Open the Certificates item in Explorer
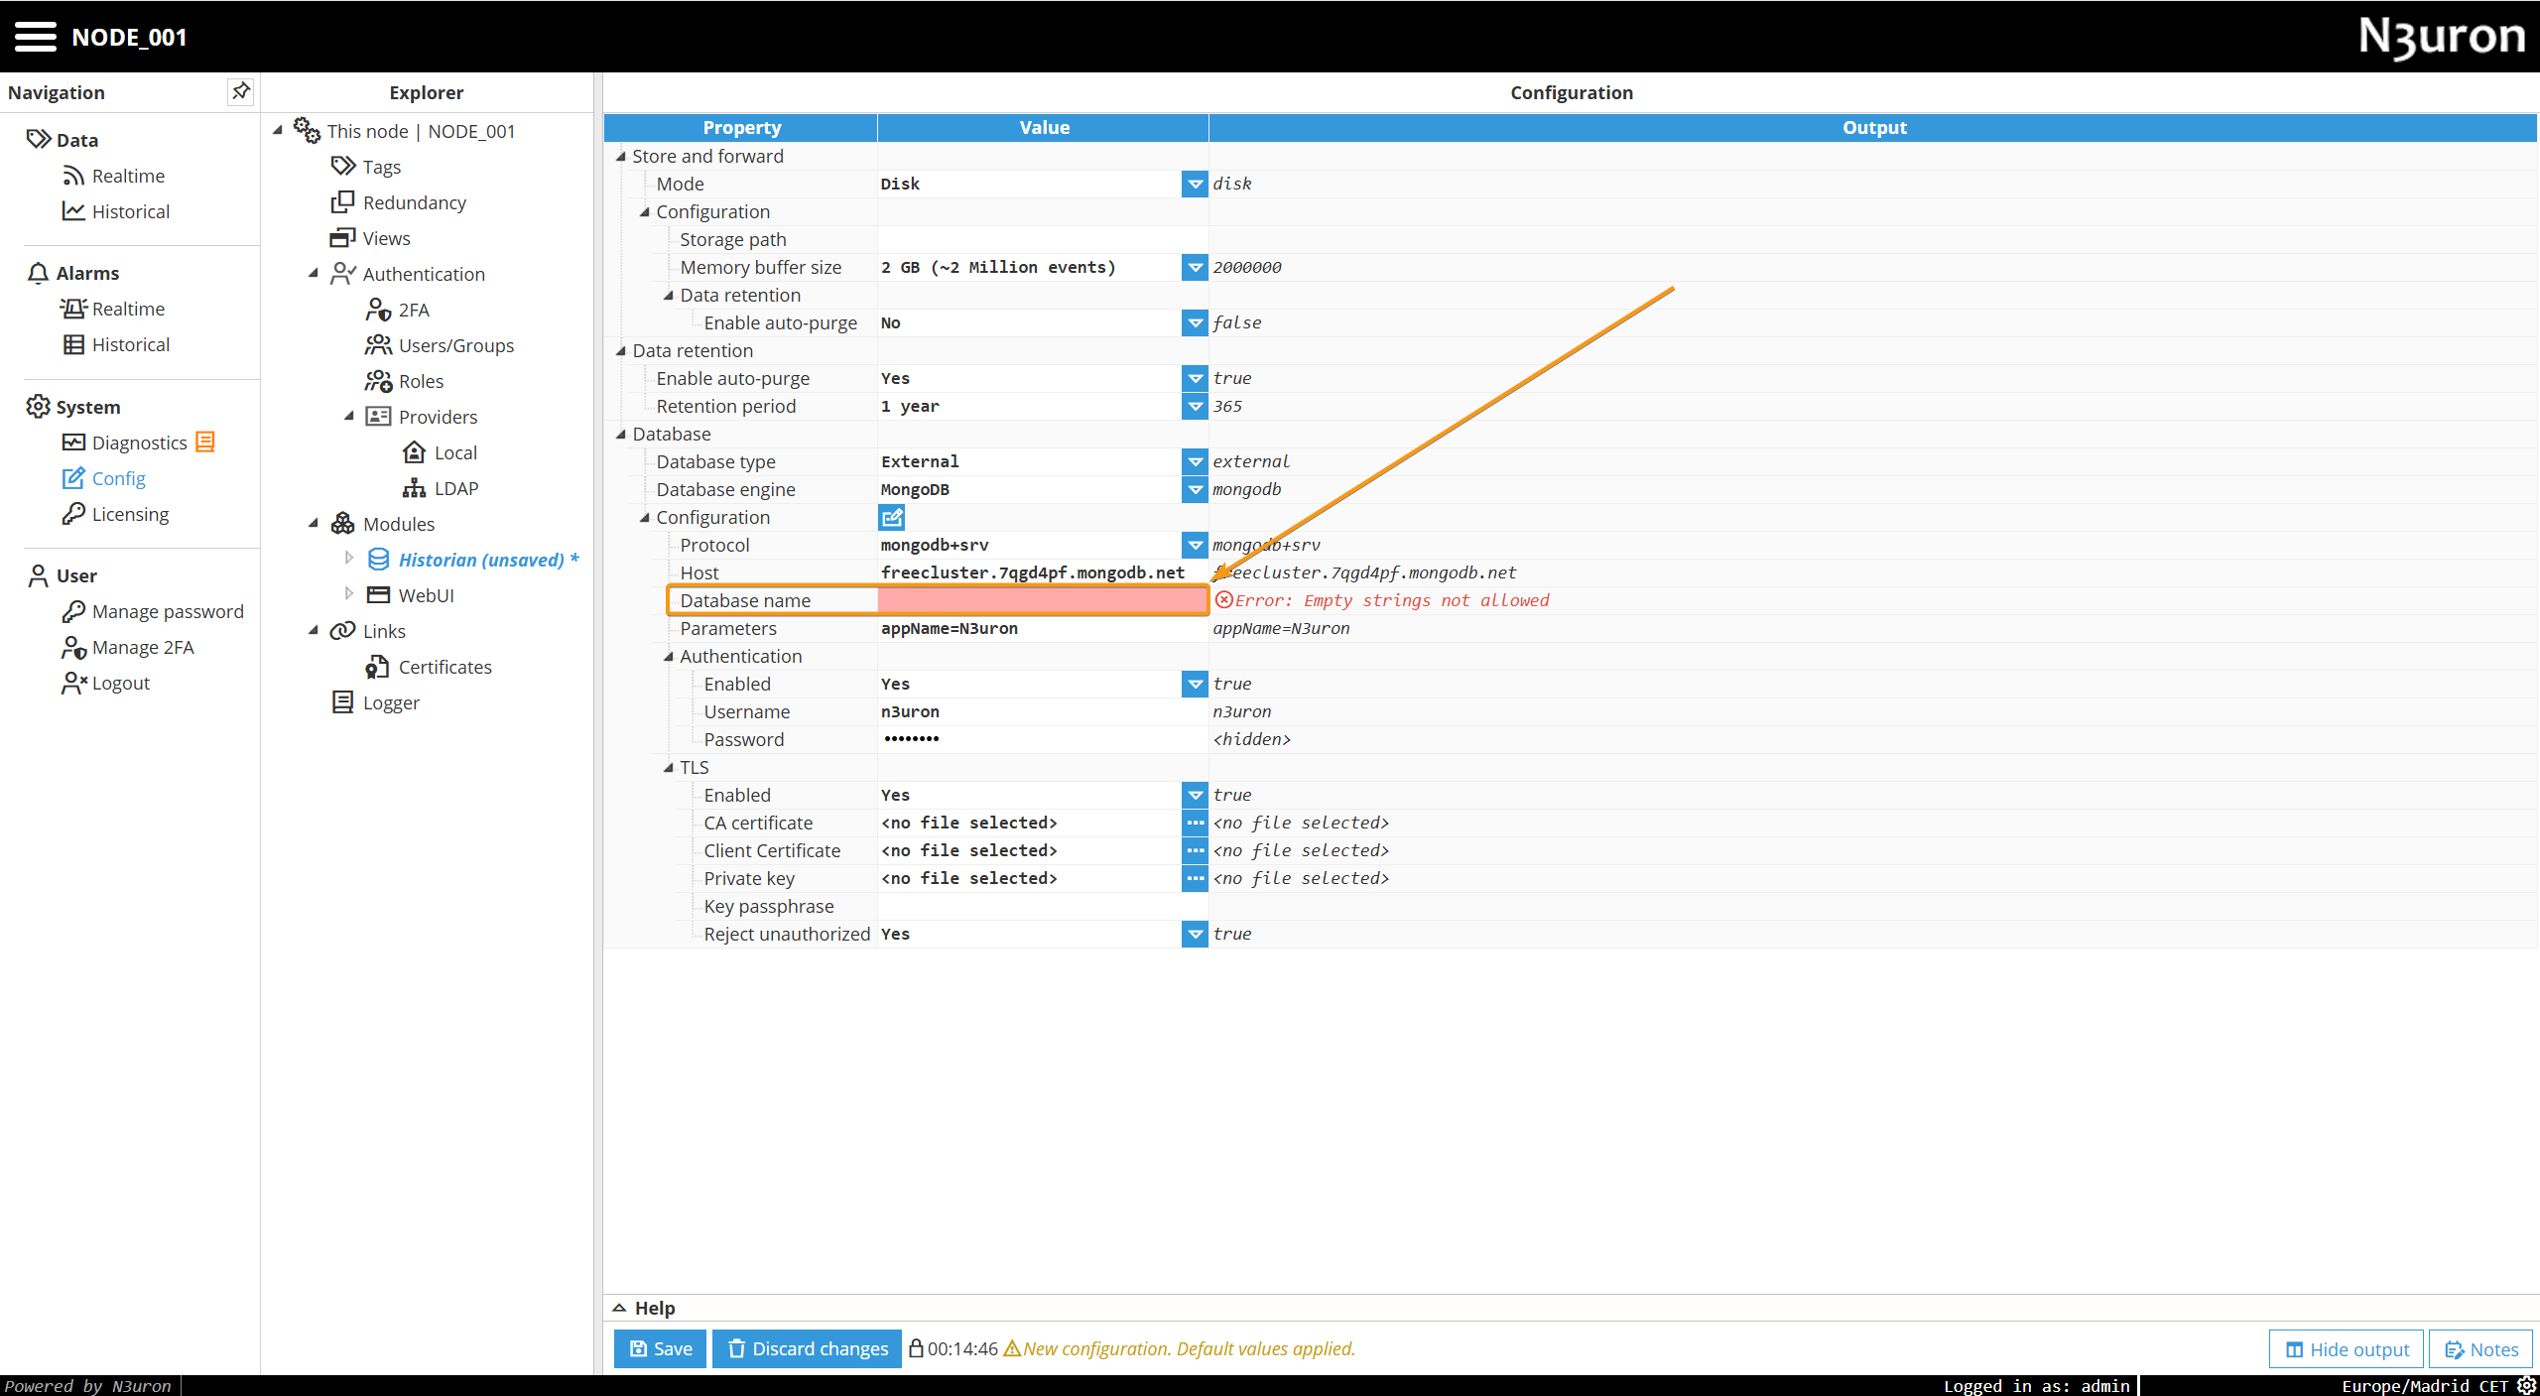 [444, 667]
